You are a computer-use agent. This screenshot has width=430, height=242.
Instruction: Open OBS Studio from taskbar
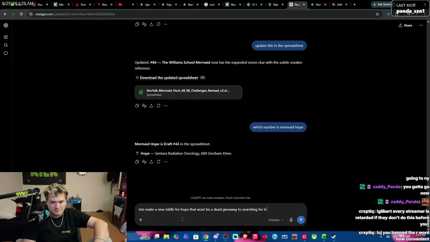[x=225, y=237]
